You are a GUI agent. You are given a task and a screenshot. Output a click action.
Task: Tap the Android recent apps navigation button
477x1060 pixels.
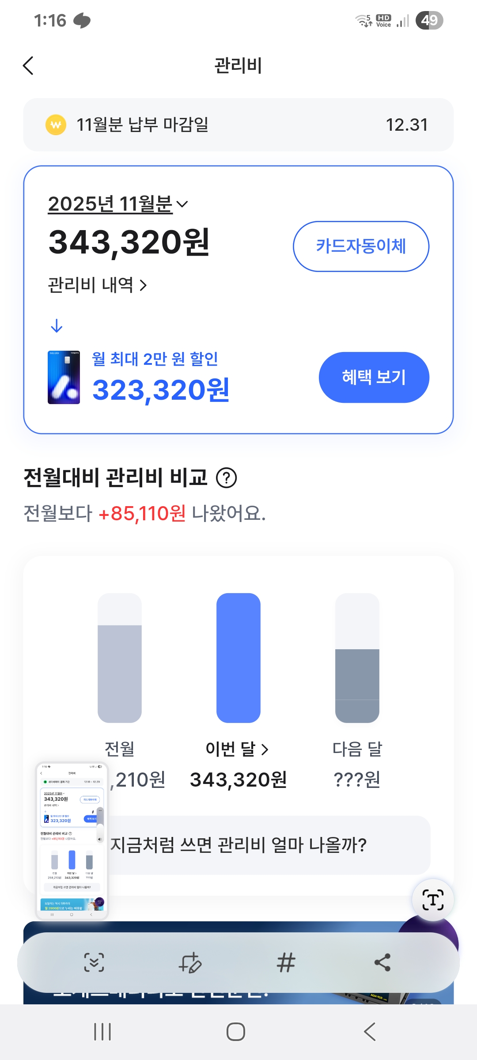coord(102,1032)
